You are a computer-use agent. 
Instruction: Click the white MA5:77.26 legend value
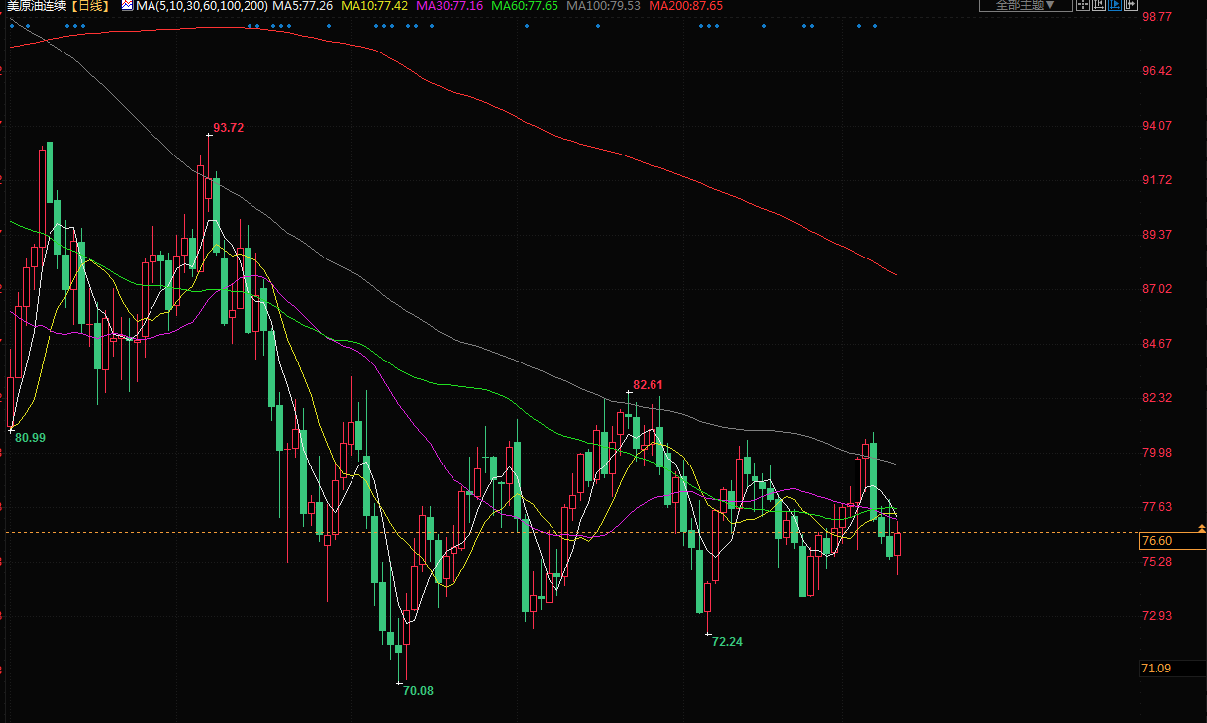click(x=302, y=6)
